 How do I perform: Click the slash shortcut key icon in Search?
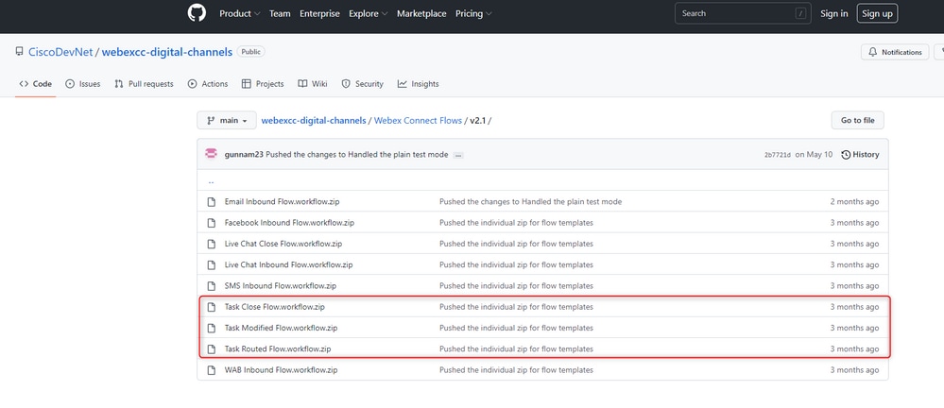pyautogui.click(x=800, y=13)
